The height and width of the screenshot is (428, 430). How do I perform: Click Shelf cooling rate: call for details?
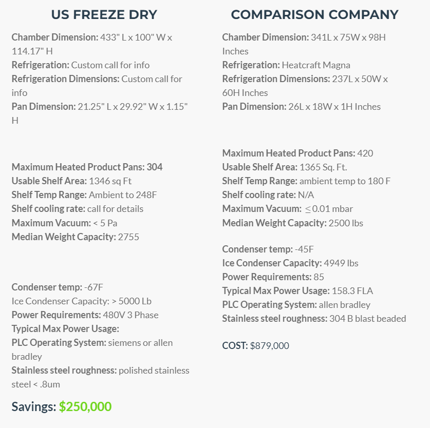click(x=78, y=209)
